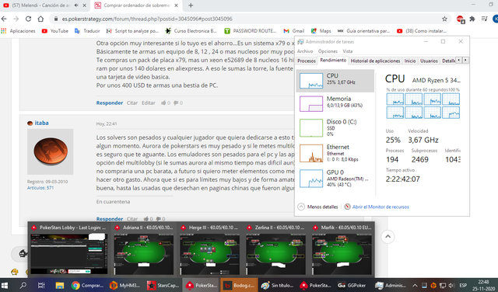Open the media control playlist icon
Viewport: 498px width, 292px height.
click(484, 19)
